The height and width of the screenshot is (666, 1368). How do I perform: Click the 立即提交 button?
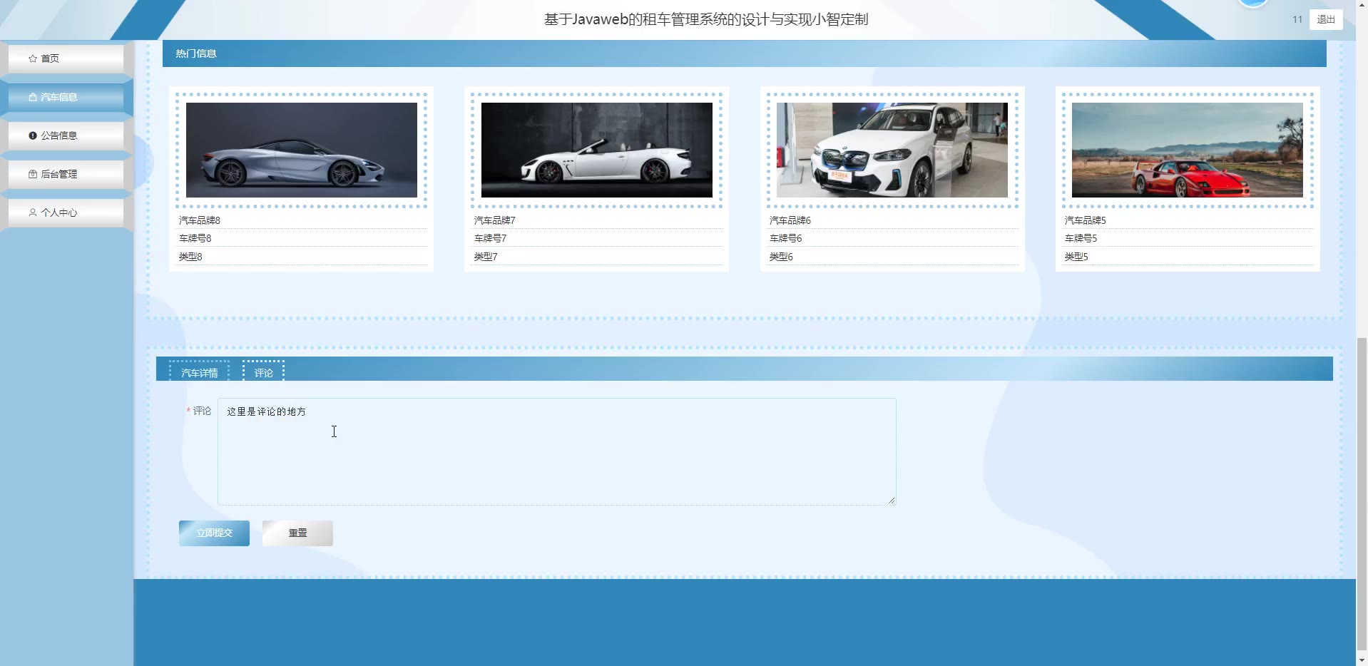tap(214, 533)
